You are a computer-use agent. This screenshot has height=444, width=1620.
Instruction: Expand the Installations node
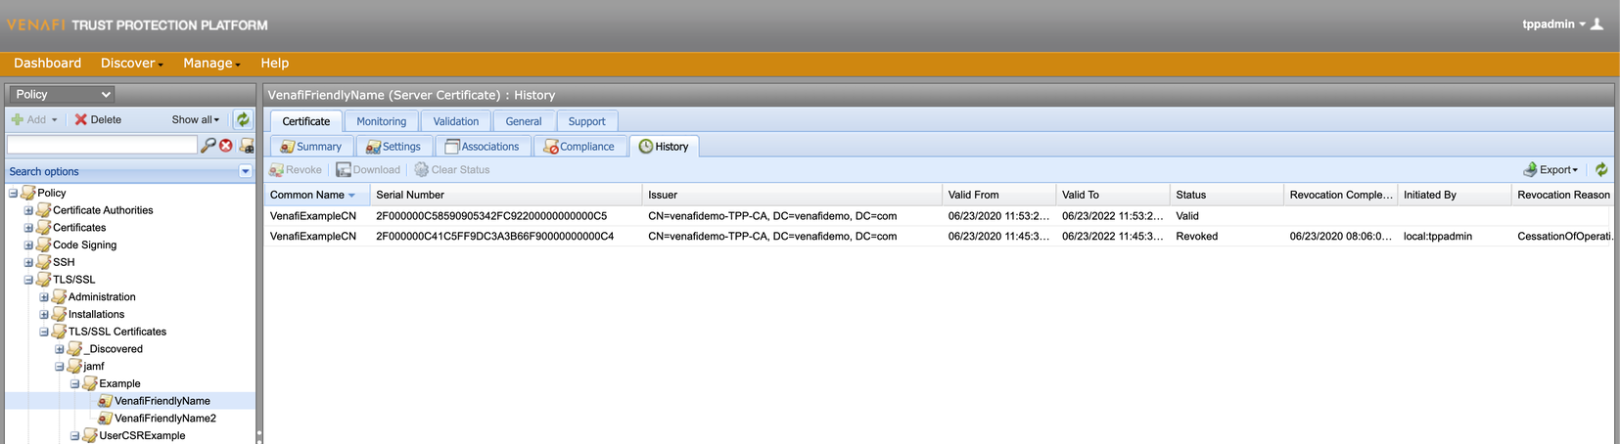(x=44, y=314)
